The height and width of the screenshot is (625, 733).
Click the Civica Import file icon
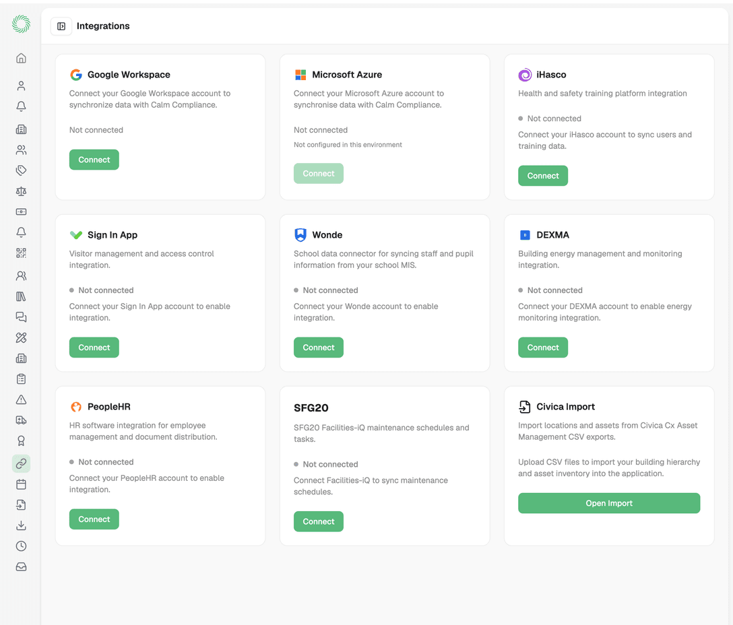click(525, 407)
